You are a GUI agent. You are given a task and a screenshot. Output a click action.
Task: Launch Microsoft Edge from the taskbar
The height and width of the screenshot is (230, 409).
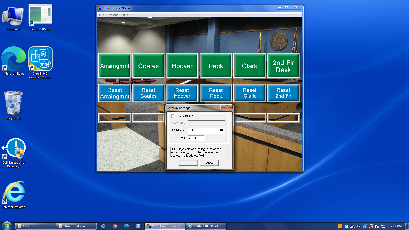click(x=127, y=226)
